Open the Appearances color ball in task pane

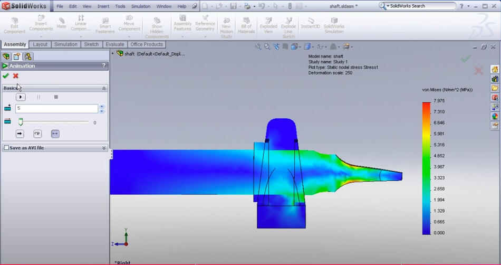495,116
